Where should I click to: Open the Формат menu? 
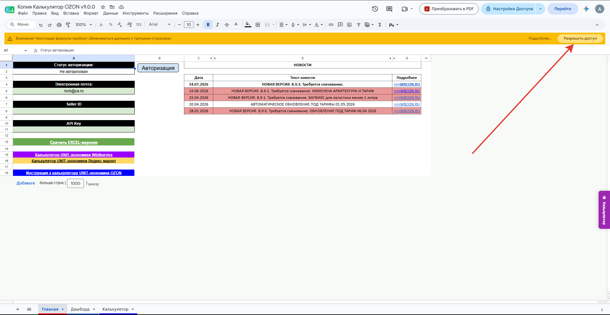91,13
